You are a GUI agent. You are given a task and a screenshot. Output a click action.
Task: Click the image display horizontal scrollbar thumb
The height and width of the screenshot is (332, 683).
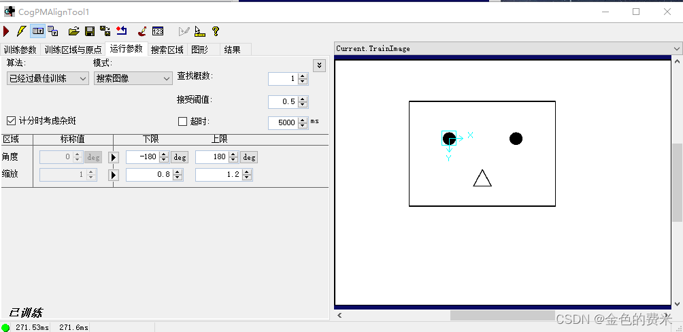[x=502, y=315]
